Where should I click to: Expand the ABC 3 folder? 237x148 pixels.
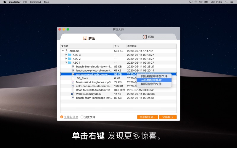click(66, 55)
